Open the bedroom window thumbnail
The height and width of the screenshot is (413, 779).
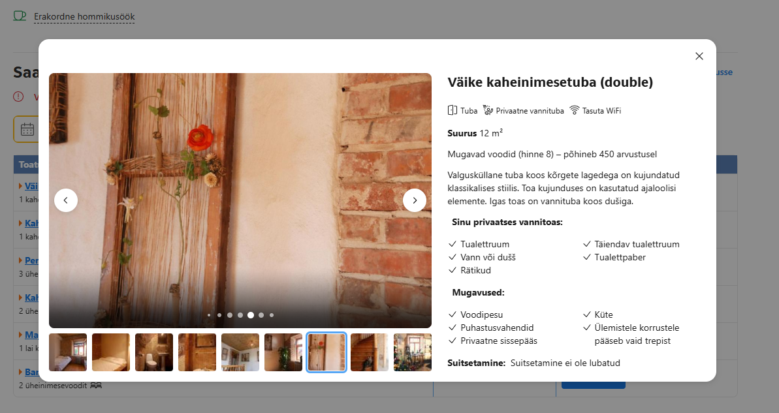click(x=68, y=352)
